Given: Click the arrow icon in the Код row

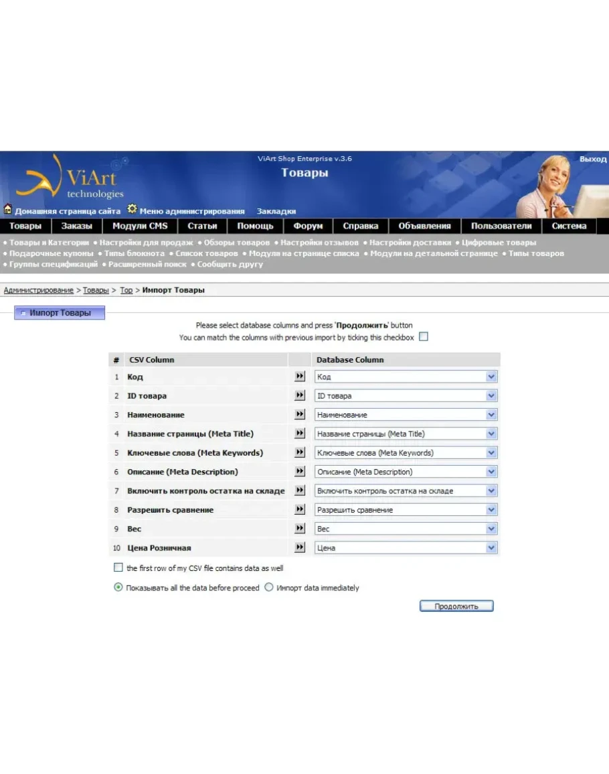Looking at the screenshot, I should 300,377.
